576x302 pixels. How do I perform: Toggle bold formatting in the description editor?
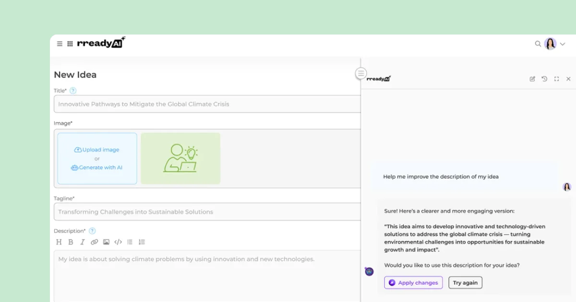(x=71, y=242)
